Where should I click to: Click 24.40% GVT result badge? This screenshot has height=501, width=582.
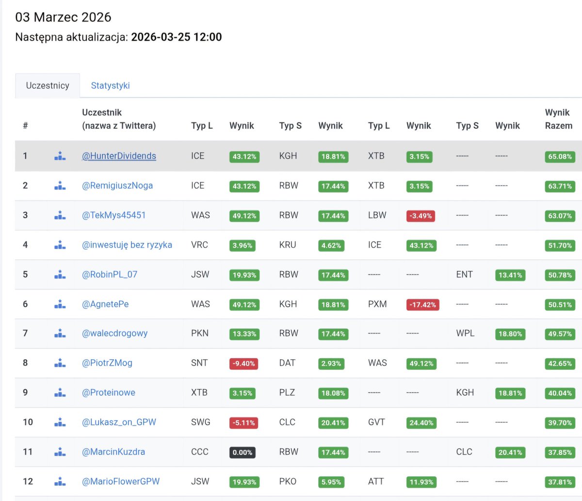click(421, 422)
